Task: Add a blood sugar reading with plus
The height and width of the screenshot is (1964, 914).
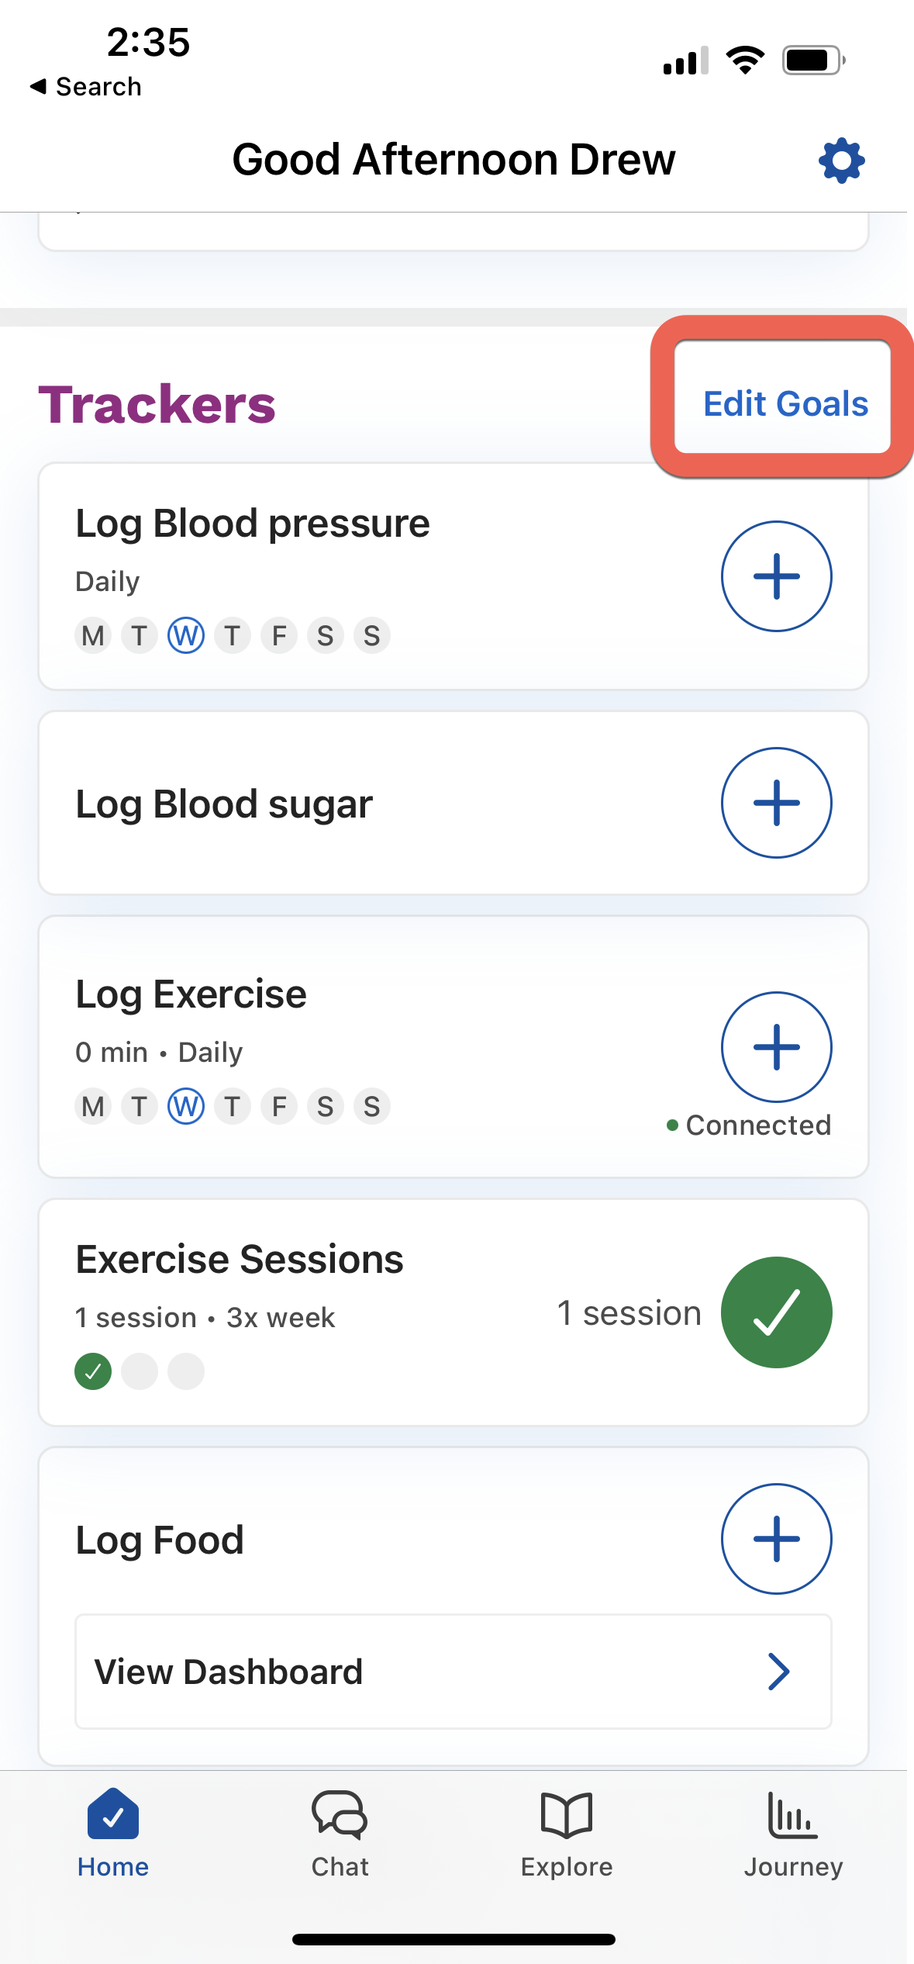Action: click(776, 803)
